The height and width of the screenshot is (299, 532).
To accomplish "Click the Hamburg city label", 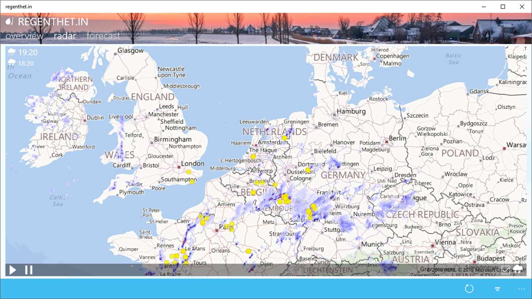I will [x=351, y=111].
